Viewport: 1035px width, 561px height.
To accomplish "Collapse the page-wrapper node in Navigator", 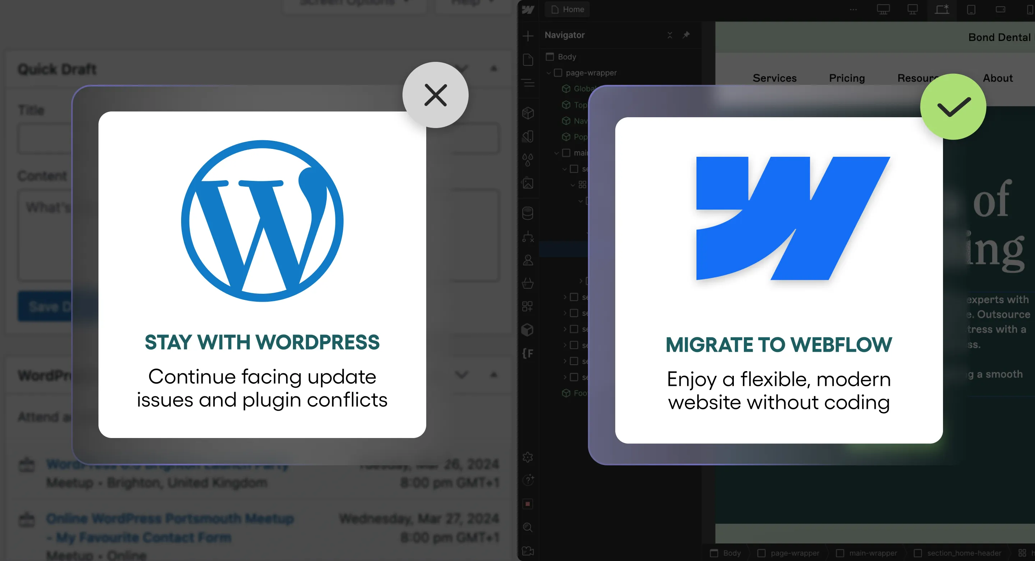I will (548, 73).
